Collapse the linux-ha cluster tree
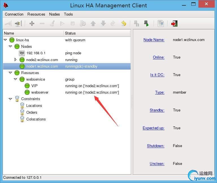Image resolution: width=217 pixels, height=183 pixels. click(x=5, y=40)
